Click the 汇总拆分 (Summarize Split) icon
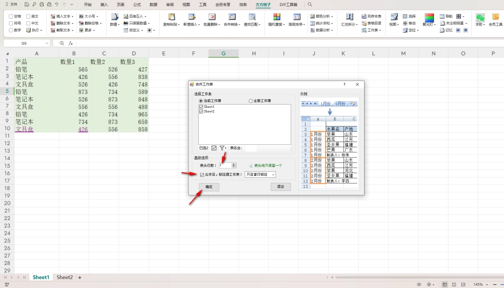Screen dimensions: 504x288 coord(350,19)
